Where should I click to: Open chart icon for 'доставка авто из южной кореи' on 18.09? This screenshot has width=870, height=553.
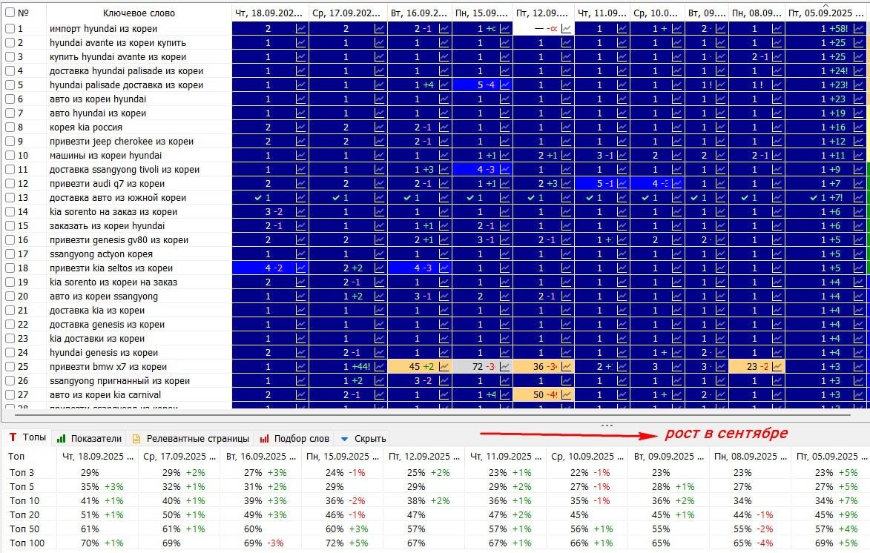tap(300, 197)
